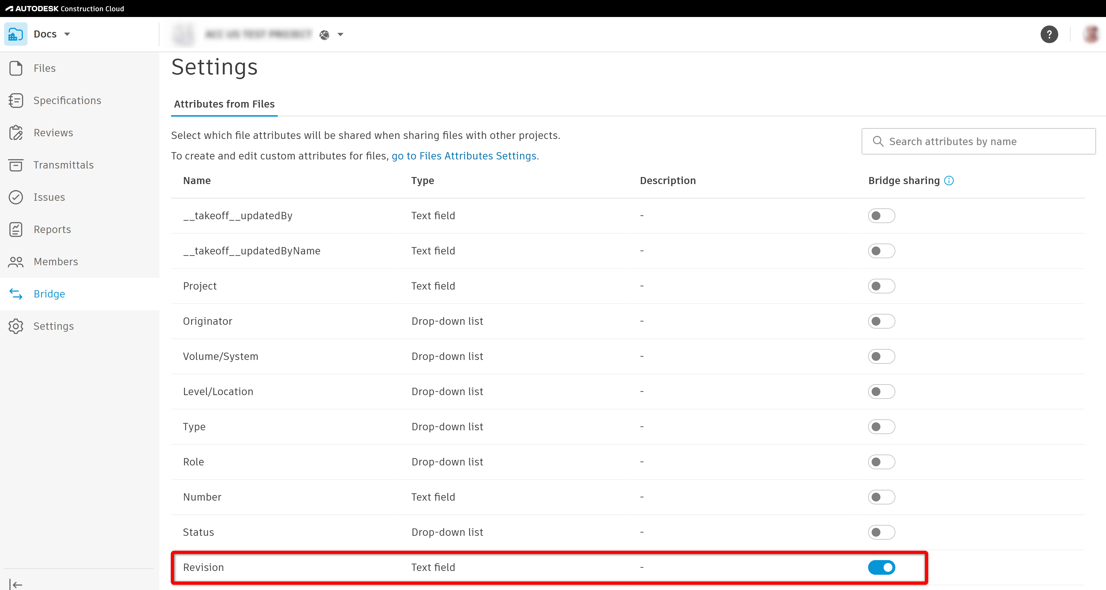The image size is (1106, 590).
Task: Click the Docs product icon
Action: click(x=16, y=34)
